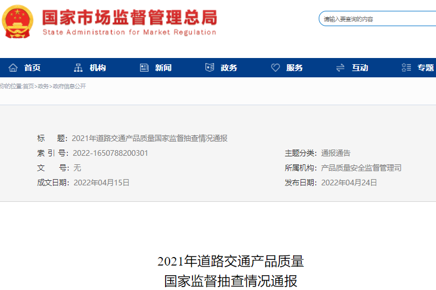
Task: Go to 服务 in the navigation bar
Action: click(295, 68)
